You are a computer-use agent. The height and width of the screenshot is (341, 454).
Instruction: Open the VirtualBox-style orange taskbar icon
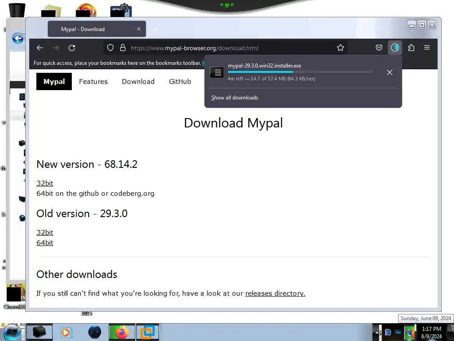pyautogui.click(x=148, y=332)
